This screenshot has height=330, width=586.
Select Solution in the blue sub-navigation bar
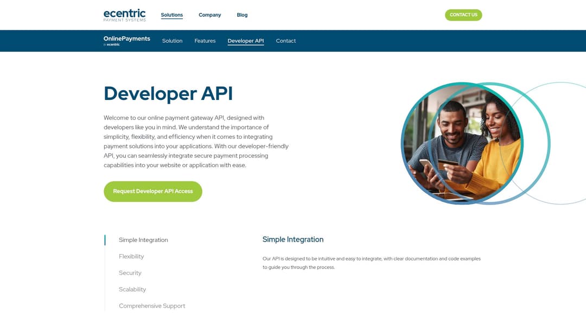[x=172, y=41]
